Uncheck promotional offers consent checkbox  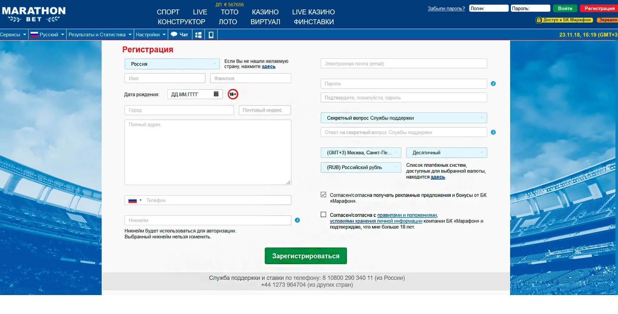323,194
